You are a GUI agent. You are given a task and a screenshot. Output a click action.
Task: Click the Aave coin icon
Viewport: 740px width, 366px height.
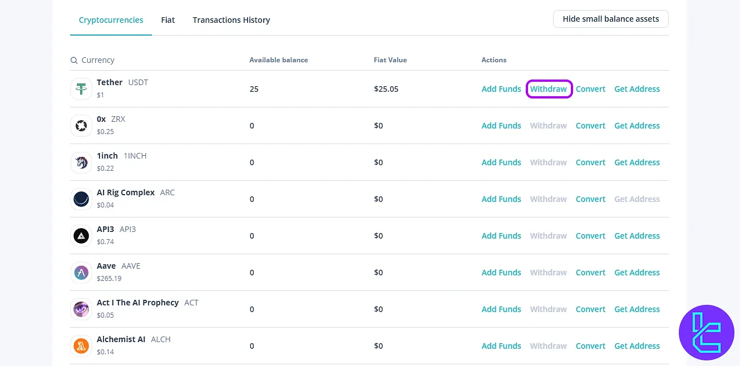coord(81,273)
